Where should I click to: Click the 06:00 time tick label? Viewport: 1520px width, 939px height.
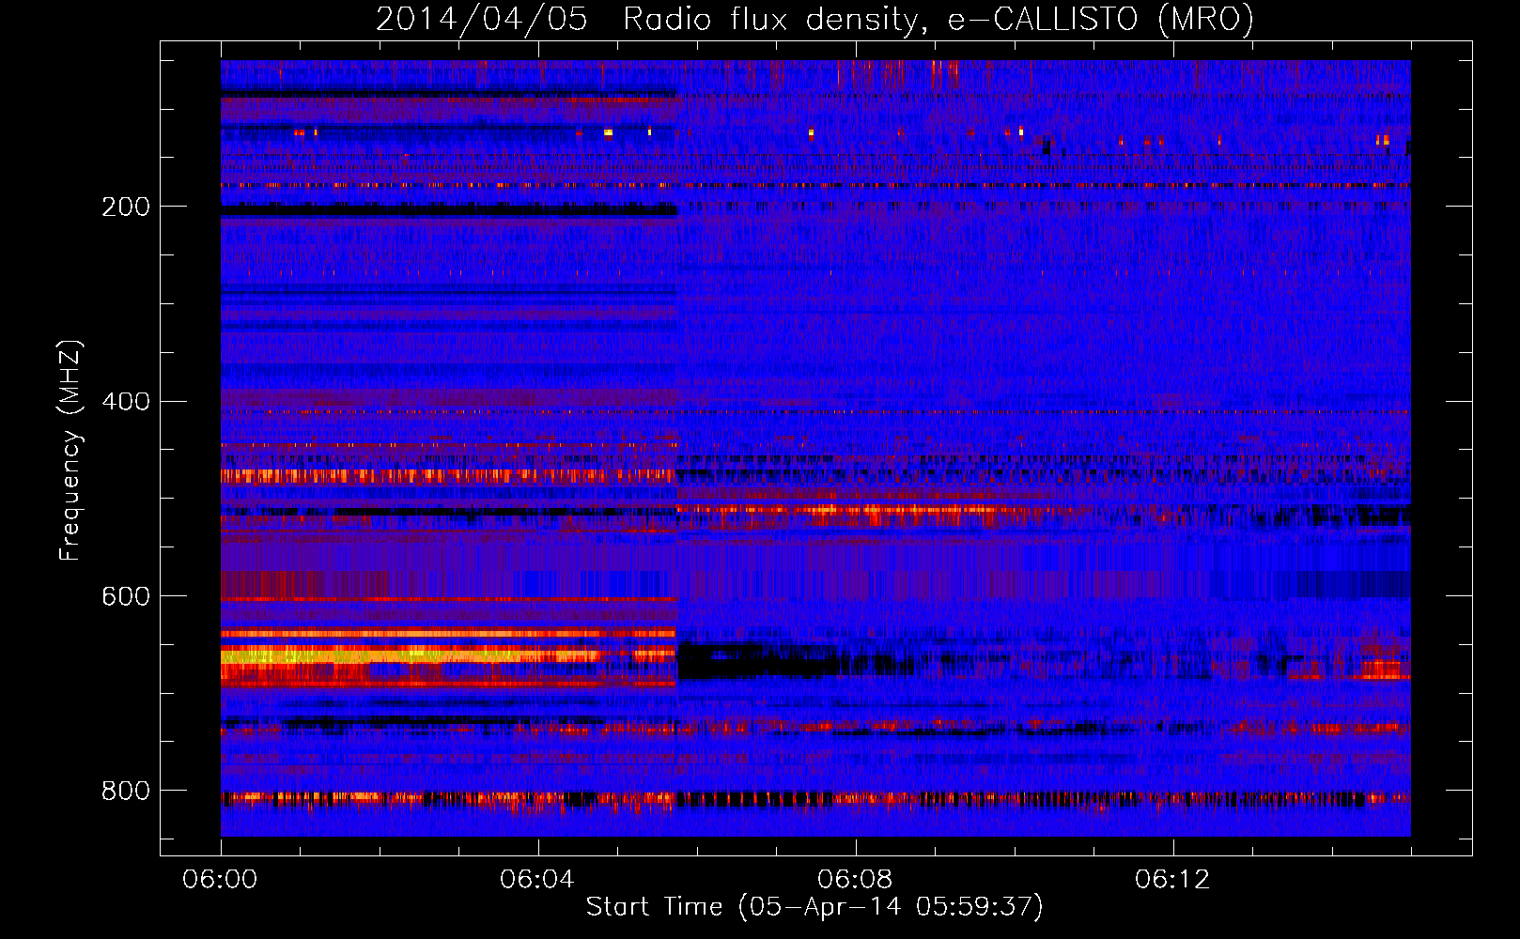click(221, 880)
